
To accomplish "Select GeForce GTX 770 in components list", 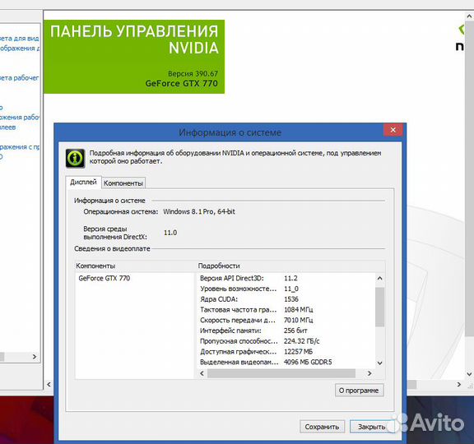I will pos(105,278).
